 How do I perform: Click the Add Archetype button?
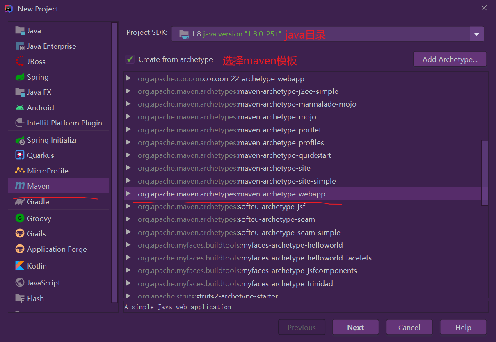click(450, 59)
